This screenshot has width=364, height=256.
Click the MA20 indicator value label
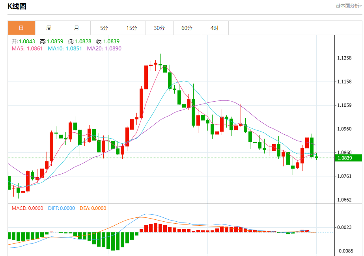pos(104,48)
